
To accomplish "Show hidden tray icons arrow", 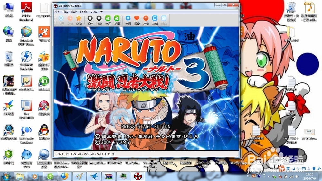I will tap(269, 176).
